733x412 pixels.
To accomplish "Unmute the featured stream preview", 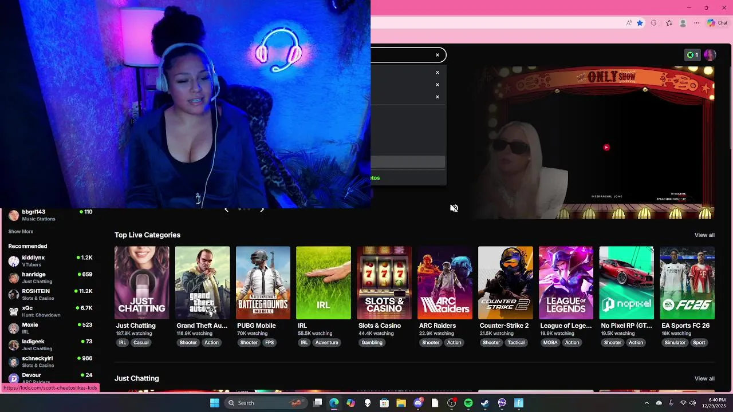I will [x=454, y=208].
